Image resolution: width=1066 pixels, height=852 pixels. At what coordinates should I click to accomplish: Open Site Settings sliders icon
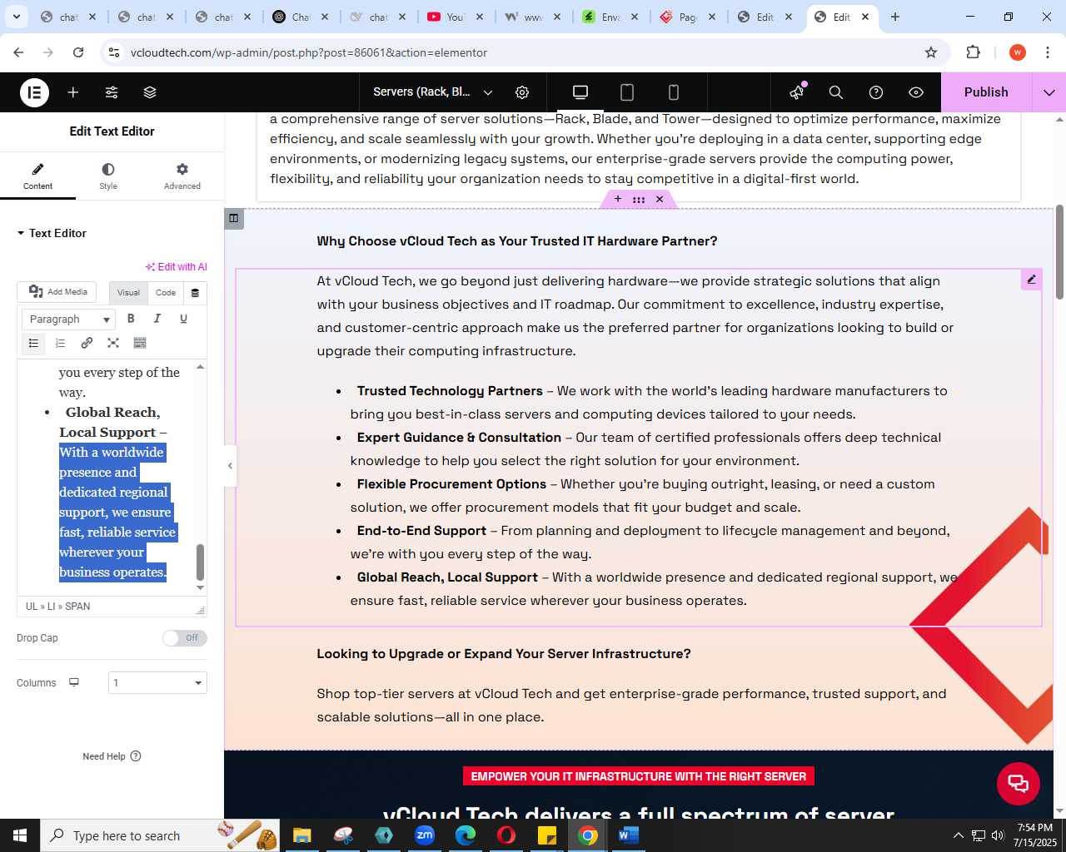click(112, 92)
